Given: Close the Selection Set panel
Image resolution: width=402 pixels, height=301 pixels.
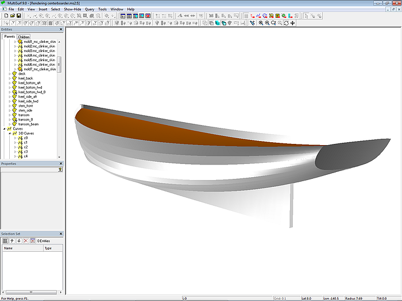Looking at the screenshot, I should (61, 234).
